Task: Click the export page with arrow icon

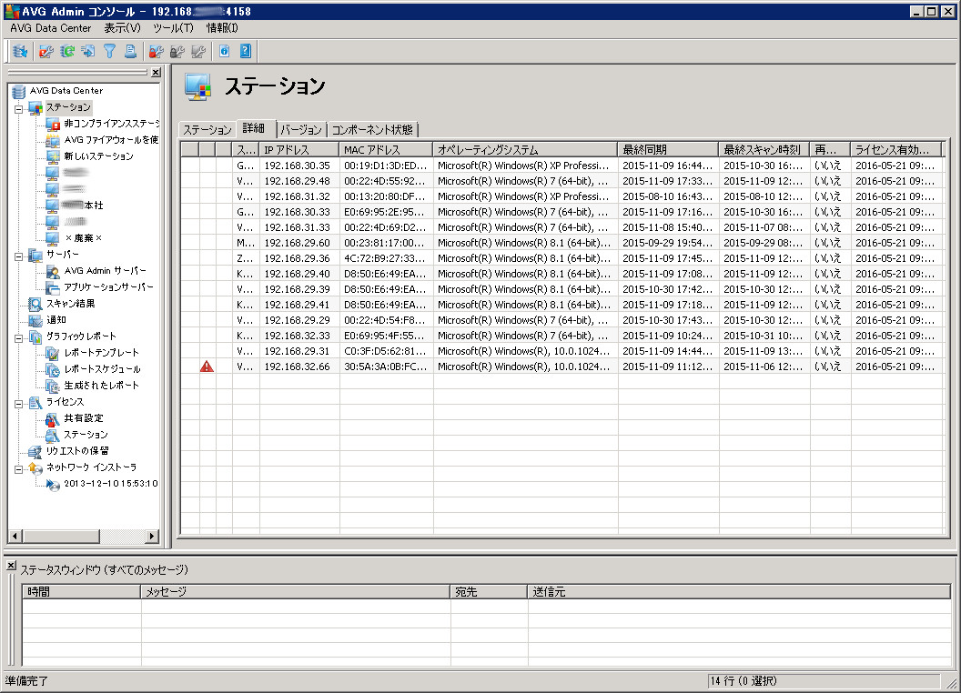Action: (x=88, y=52)
